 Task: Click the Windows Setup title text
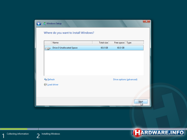pyautogui.click(x=54, y=23)
